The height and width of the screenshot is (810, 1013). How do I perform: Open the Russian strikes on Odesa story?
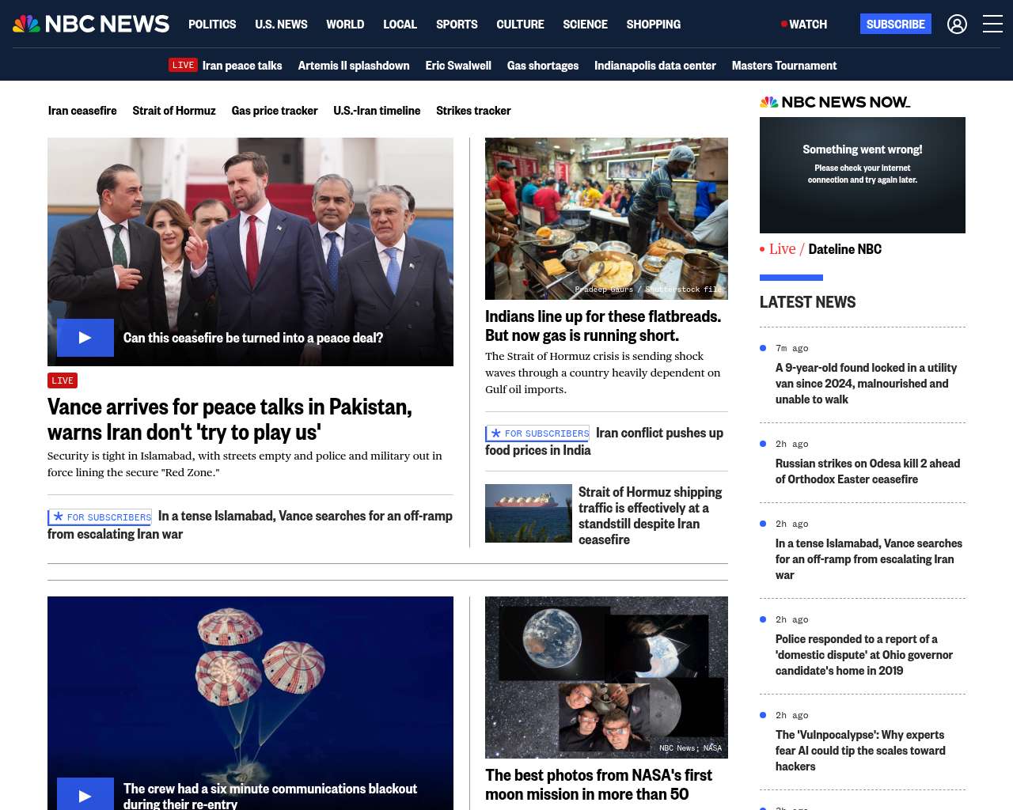867,471
